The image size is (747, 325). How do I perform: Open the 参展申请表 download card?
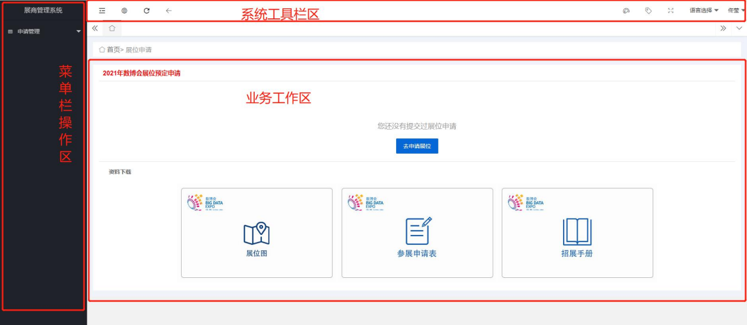[417, 233]
